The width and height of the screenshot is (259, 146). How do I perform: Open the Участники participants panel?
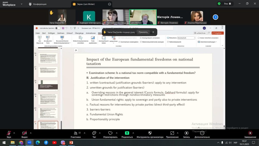click(x=76, y=133)
